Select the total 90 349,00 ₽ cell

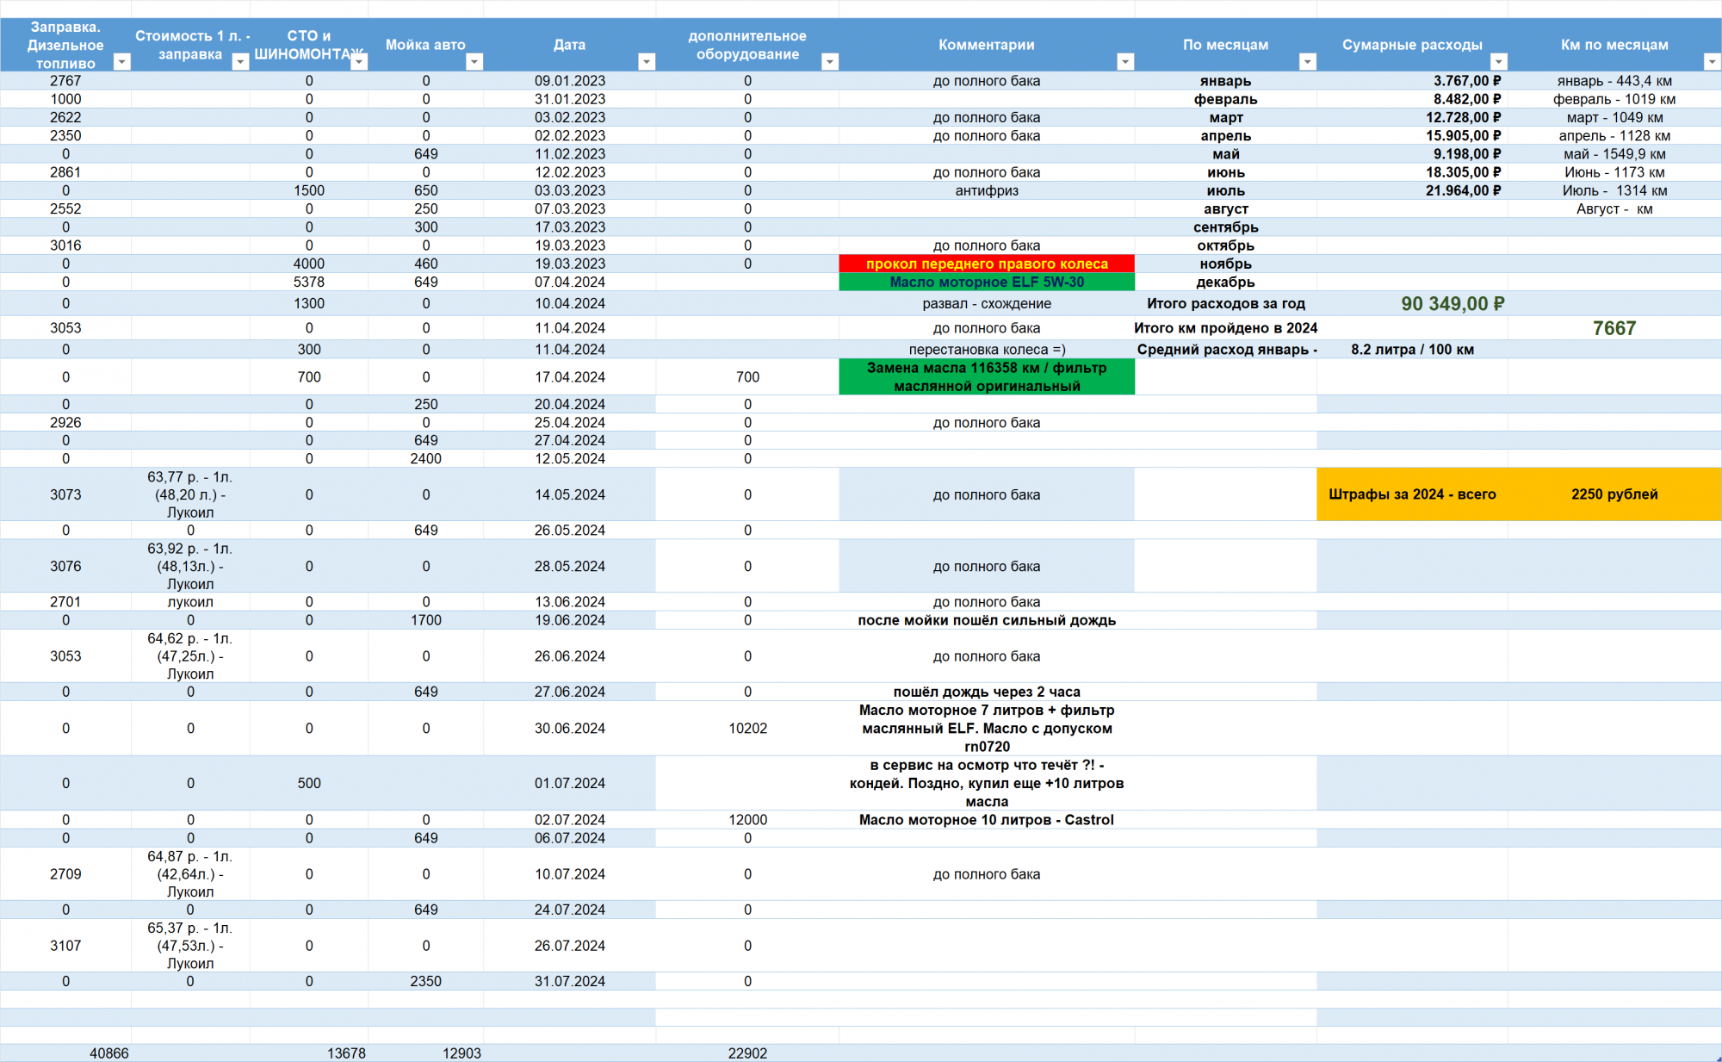(x=1452, y=304)
